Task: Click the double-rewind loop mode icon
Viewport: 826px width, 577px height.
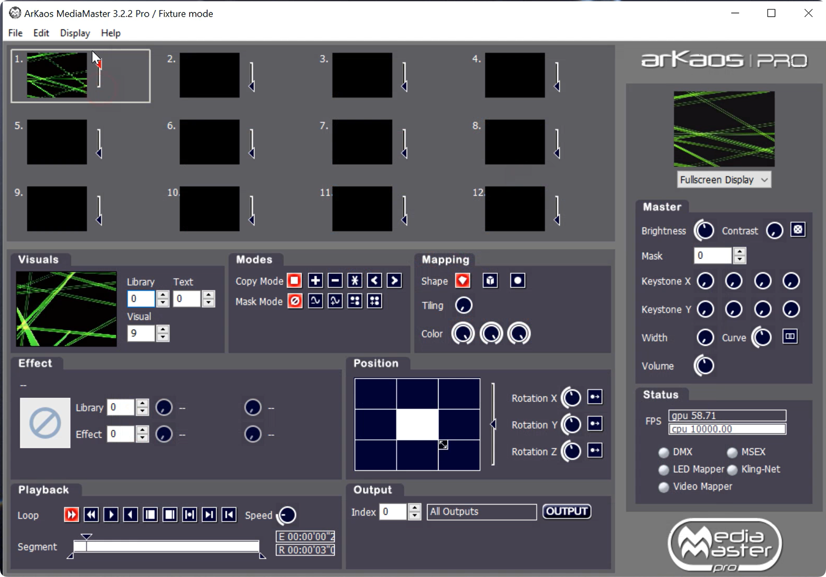Action: (91, 515)
